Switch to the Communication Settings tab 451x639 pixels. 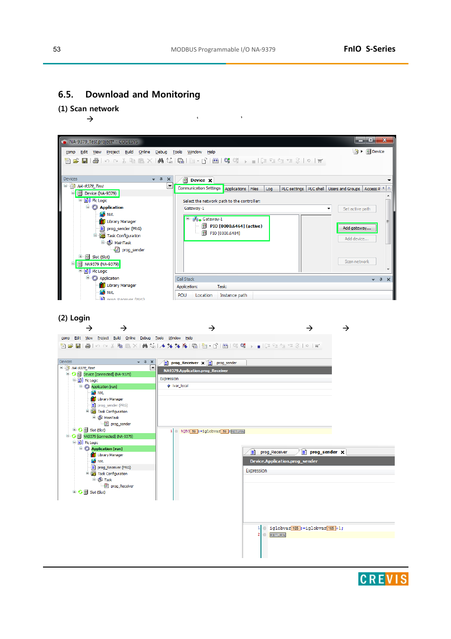click(x=199, y=188)
